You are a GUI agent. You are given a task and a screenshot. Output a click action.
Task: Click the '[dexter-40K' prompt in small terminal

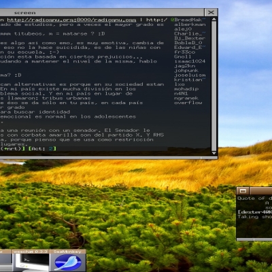[254, 212]
